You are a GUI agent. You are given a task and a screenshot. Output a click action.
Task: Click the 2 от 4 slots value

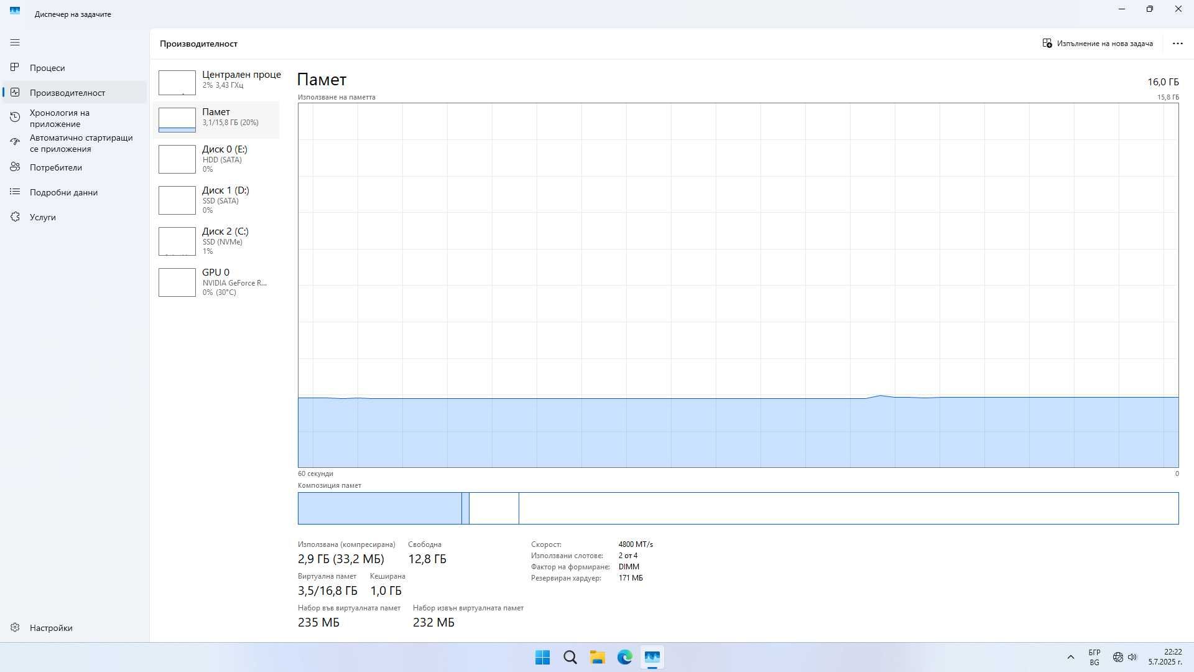tap(628, 556)
